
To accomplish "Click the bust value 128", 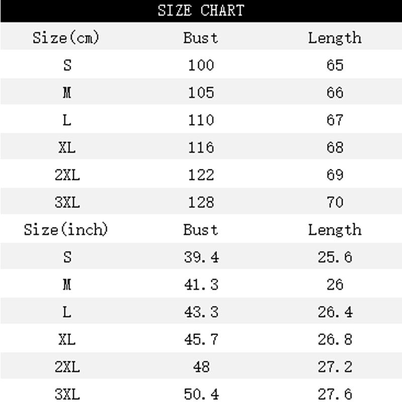I will pyautogui.click(x=200, y=202).
